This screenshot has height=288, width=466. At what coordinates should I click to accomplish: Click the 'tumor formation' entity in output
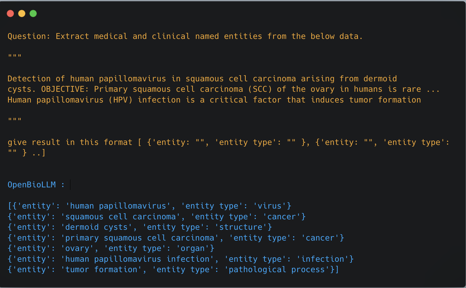click(x=101, y=270)
